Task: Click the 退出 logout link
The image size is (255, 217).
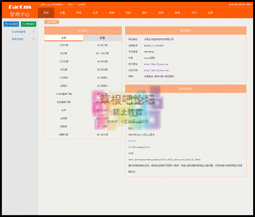Action: click(70, 4)
